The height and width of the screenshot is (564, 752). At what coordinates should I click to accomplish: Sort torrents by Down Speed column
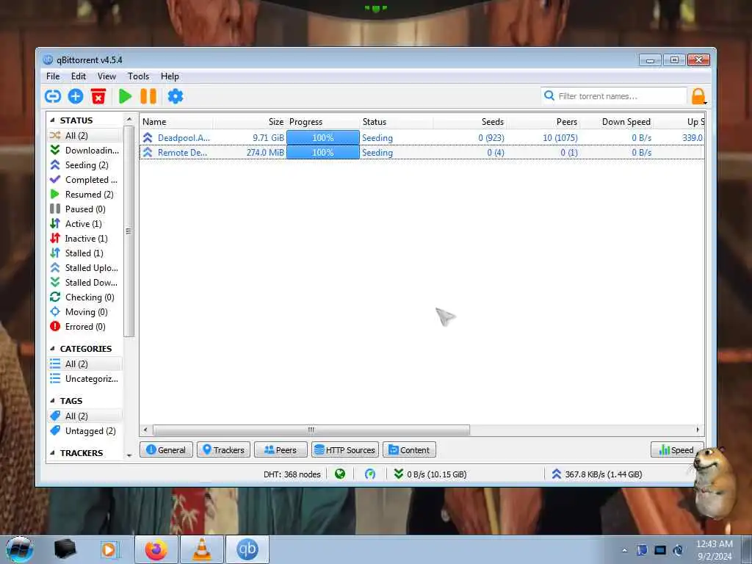(x=617, y=122)
